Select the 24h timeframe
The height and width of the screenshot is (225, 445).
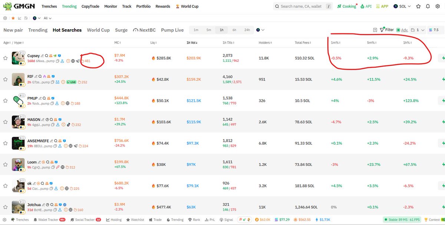[247, 30]
